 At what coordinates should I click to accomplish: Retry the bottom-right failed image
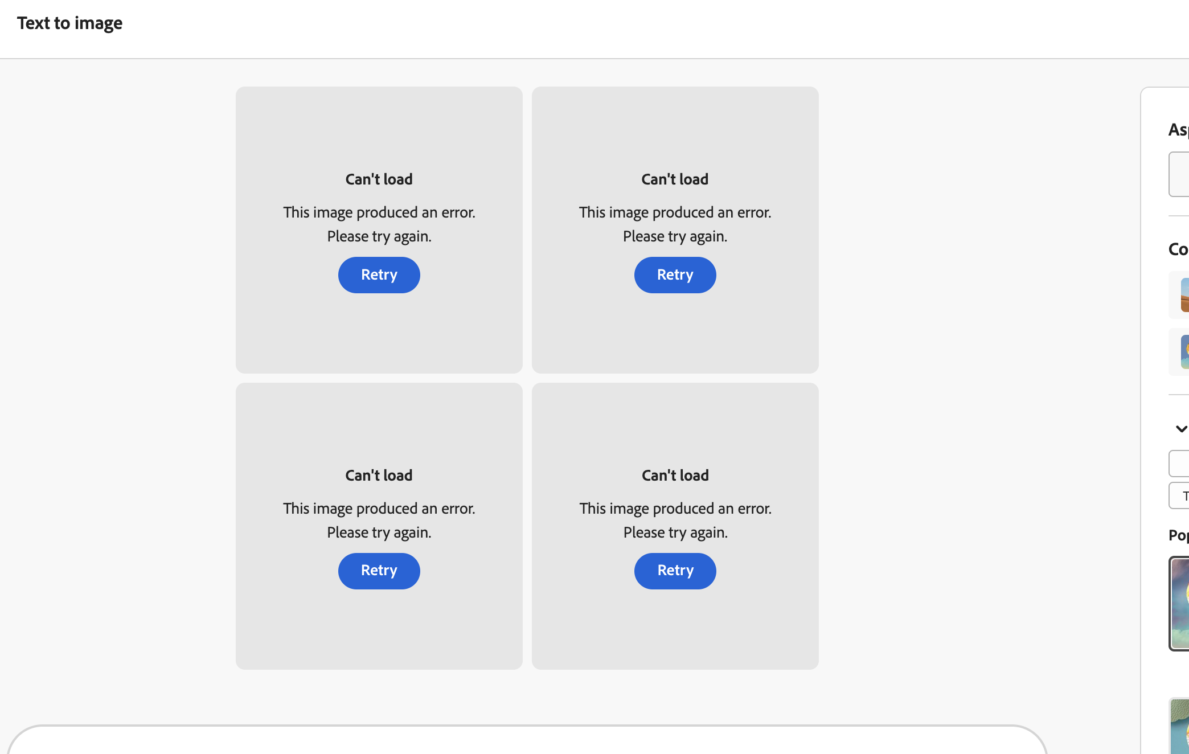675,571
